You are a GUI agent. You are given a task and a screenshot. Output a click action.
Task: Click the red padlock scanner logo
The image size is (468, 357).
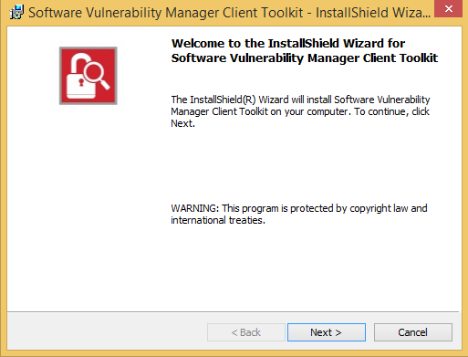[x=88, y=76]
